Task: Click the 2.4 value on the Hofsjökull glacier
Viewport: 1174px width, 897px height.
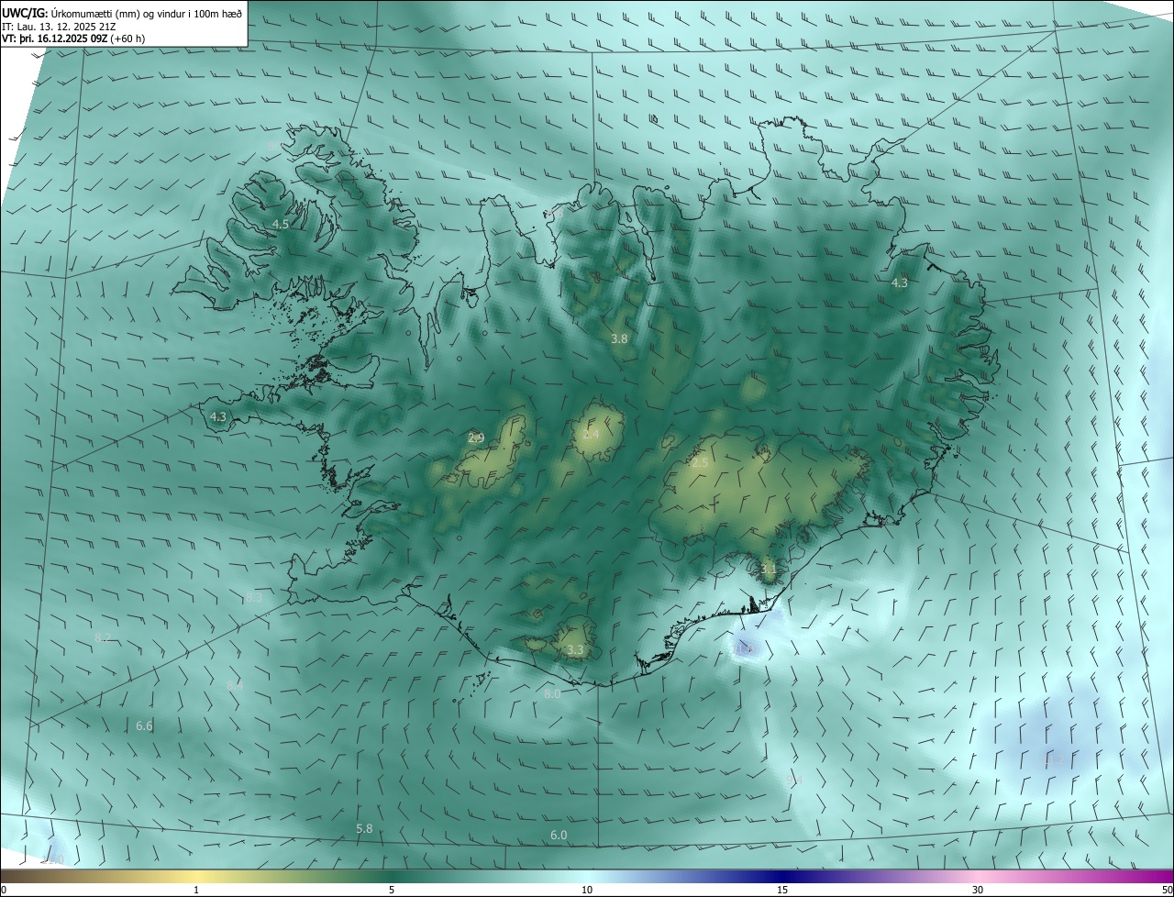Action: tap(591, 434)
